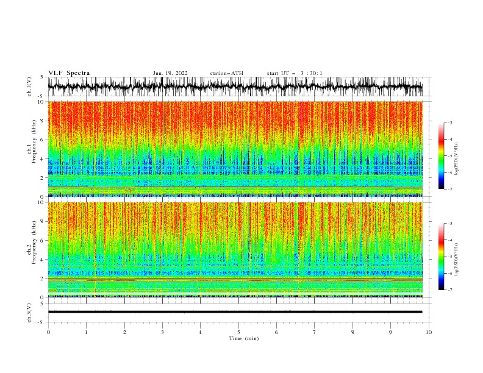This screenshot has width=483, height=373.
Task: Click time-axis tick label "2"
Action: click(x=124, y=332)
